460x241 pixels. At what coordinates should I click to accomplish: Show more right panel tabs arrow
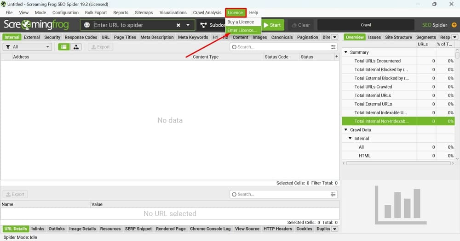[455, 37]
